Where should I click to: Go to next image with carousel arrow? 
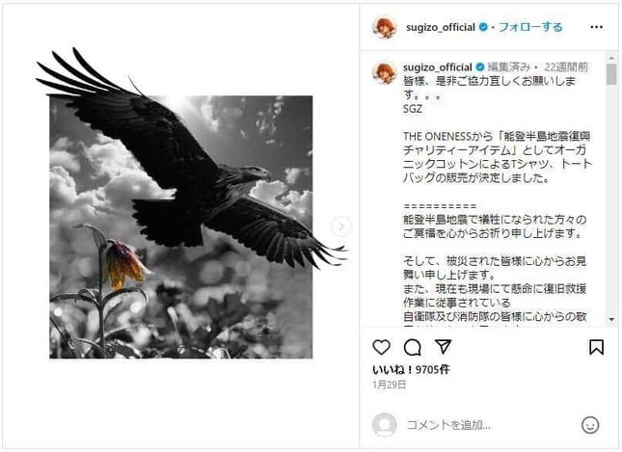tap(341, 226)
